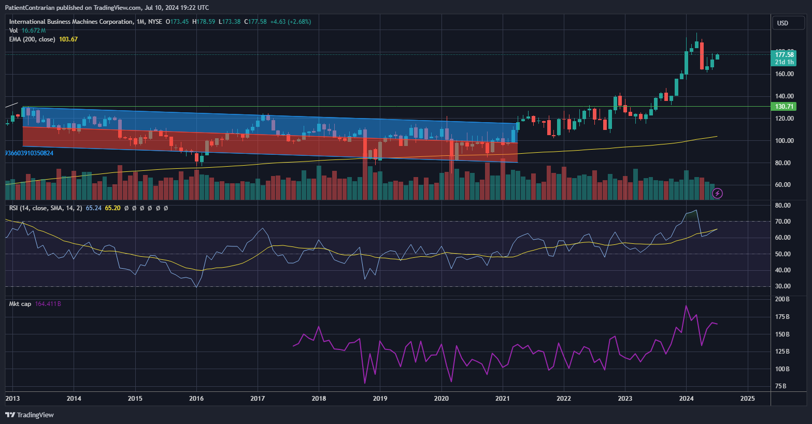Click 70.00 on the RSI scale
Screen dimensions: 812x424
click(x=783, y=222)
